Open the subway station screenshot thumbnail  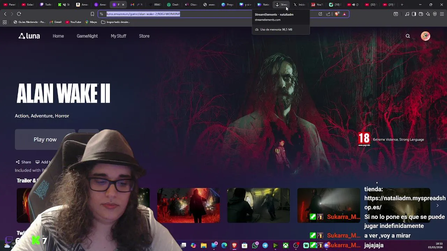click(258, 205)
